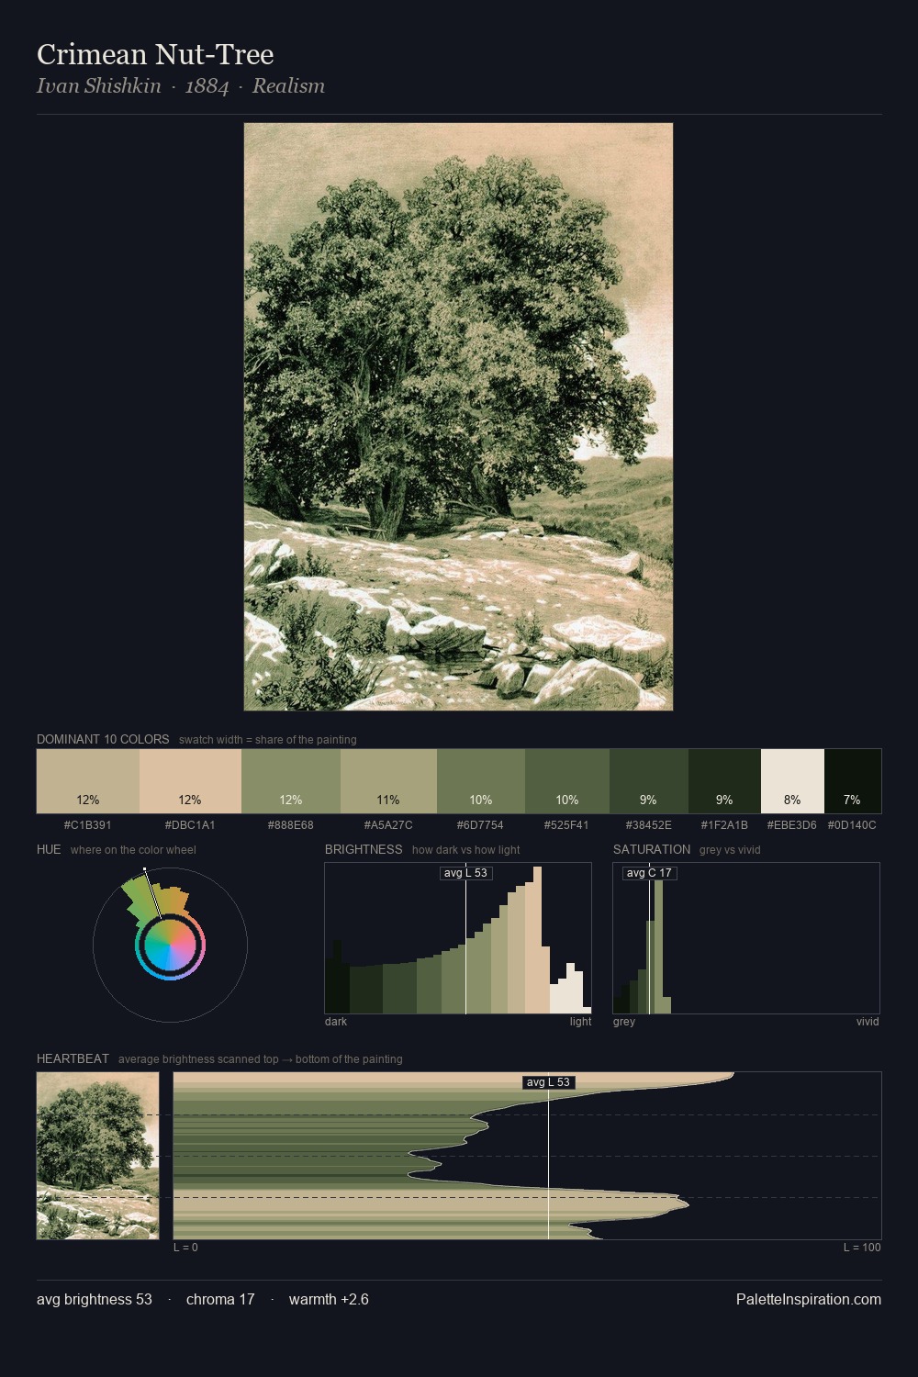
Task: Click the #1F2A1B hex code label
Action: click(x=724, y=824)
